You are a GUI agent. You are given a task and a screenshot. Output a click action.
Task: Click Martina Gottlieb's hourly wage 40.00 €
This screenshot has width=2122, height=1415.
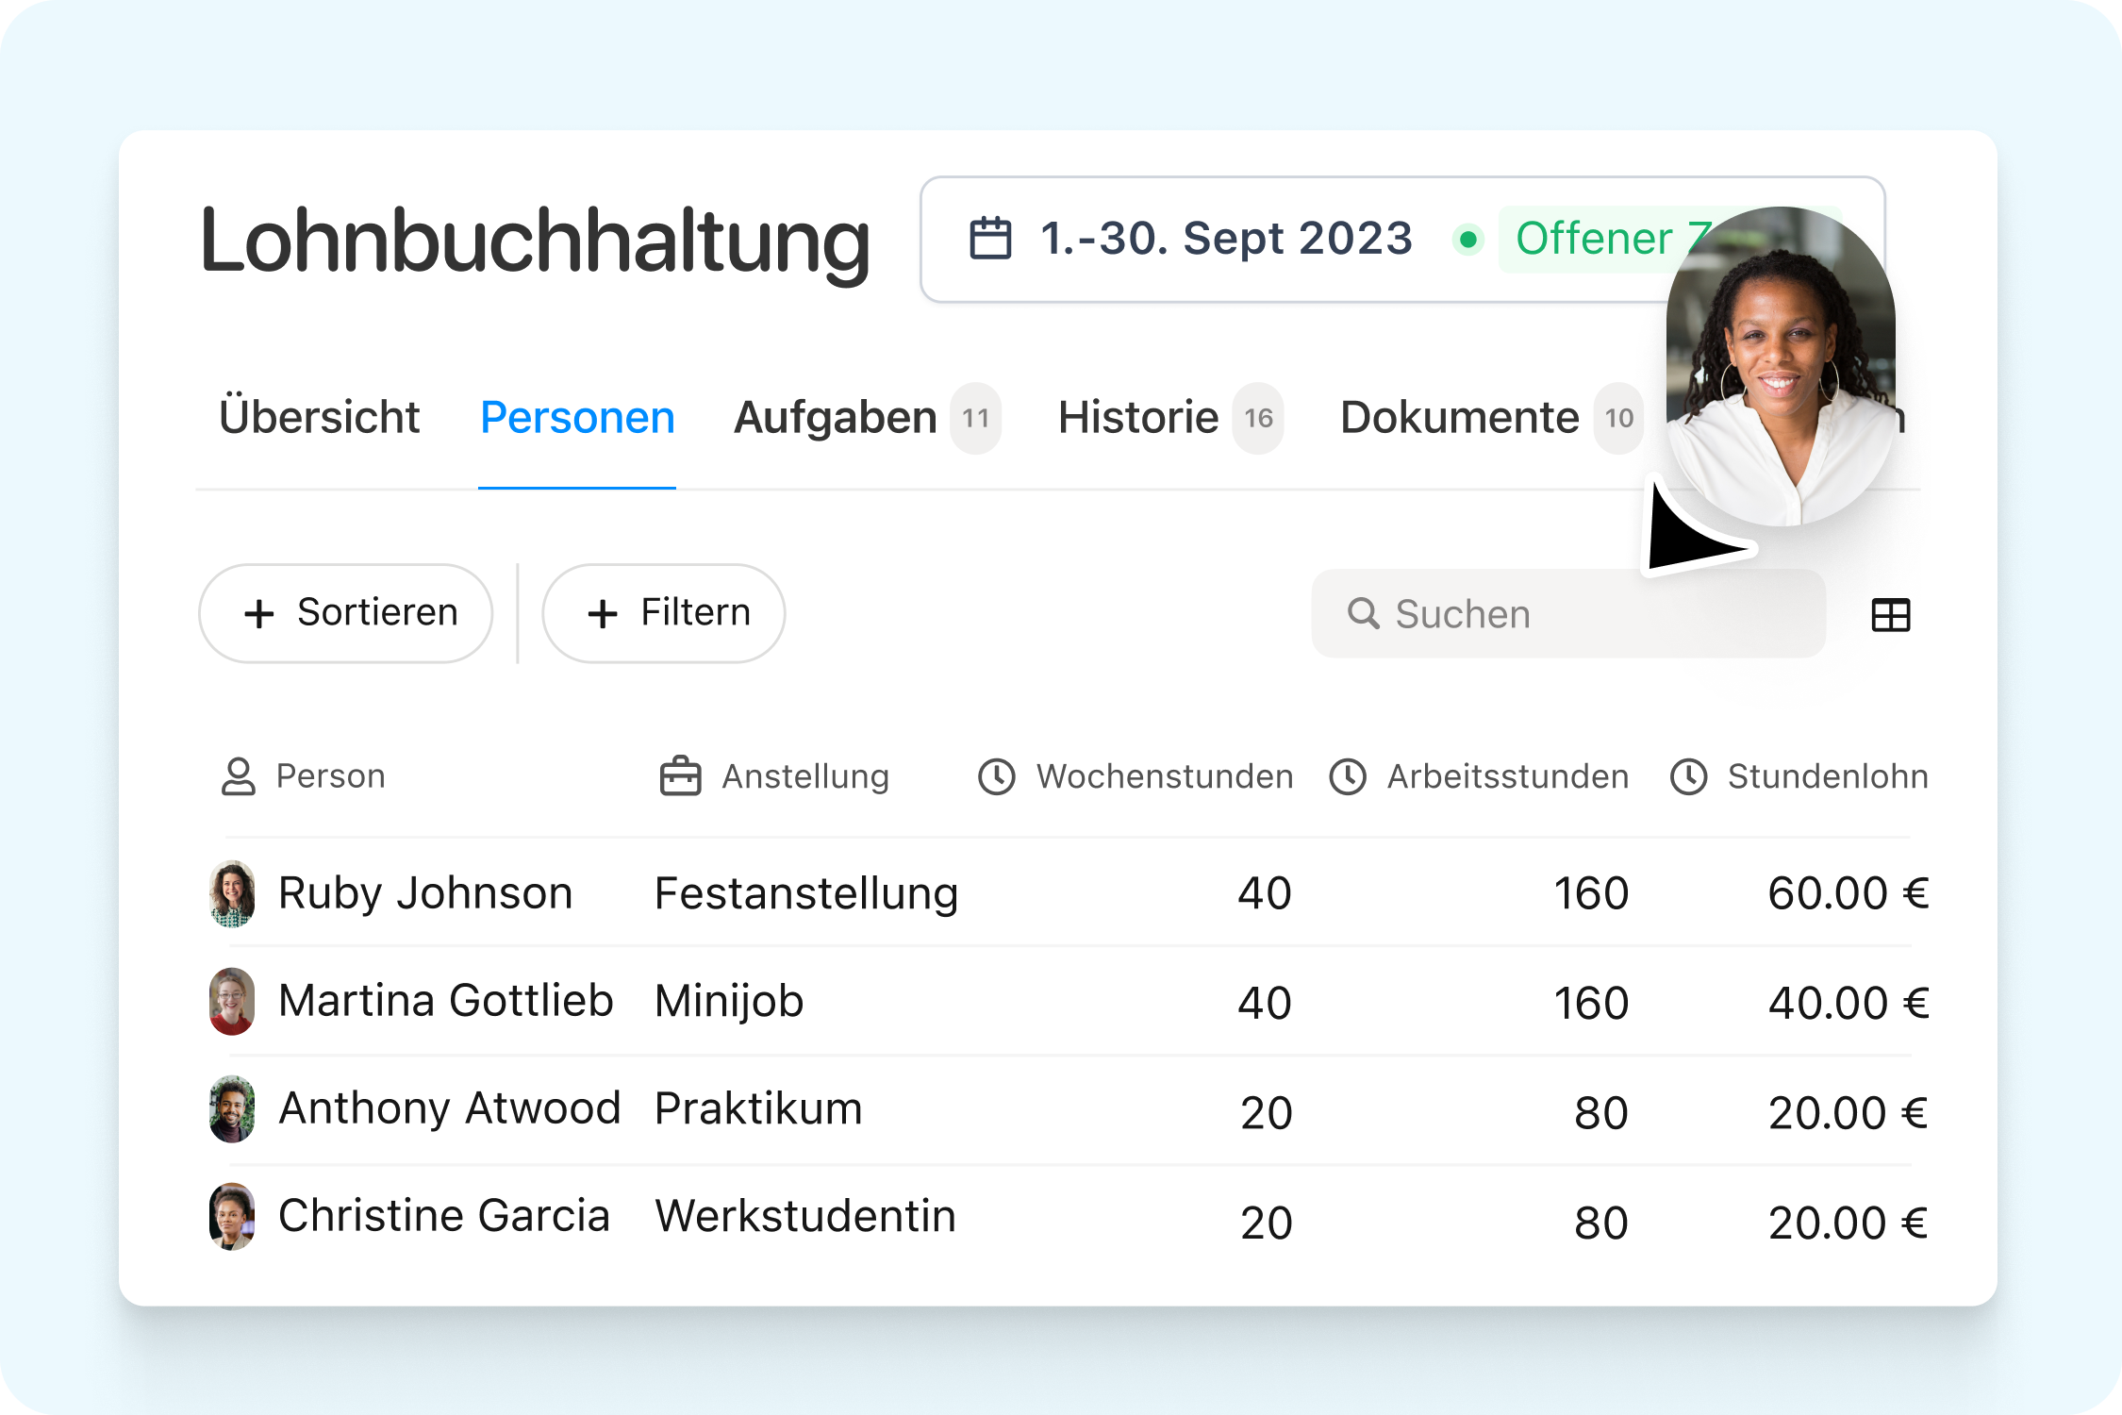click(1848, 1003)
